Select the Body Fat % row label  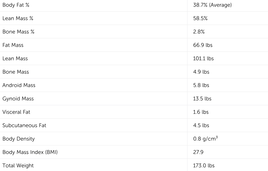click(x=16, y=5)
